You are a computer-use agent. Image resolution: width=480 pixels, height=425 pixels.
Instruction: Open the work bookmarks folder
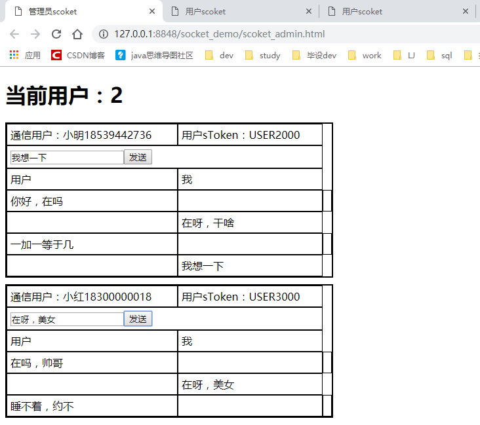365,55
